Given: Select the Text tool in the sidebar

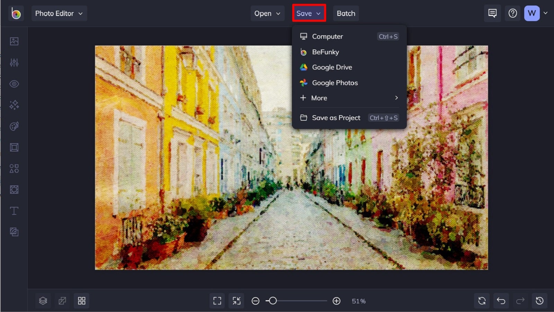Looking at the screenshot, I should click(x=14, y=210).
